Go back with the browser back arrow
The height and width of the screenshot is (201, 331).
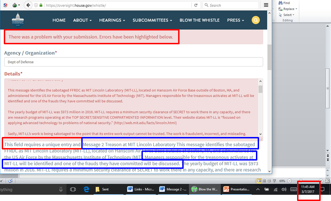pyautogui.click(x=28, y=5)
